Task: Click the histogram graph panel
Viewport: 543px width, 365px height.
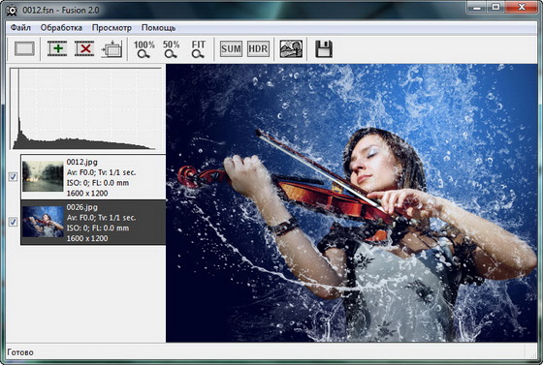Action: [86, 108]
